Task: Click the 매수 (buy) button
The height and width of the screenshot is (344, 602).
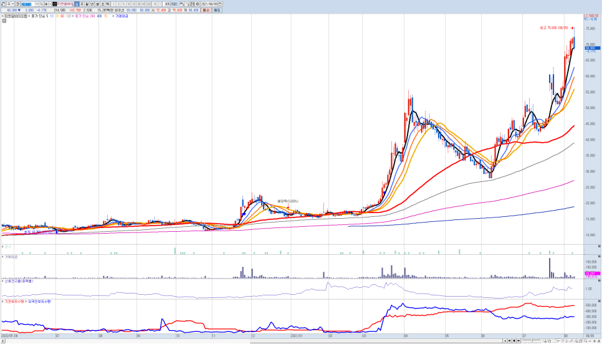Action: click(x=206, y=10)
